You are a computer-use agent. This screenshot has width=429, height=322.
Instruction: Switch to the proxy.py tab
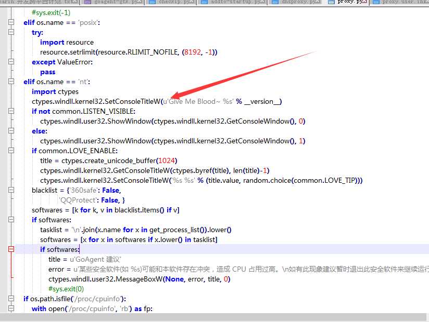(347, 2)
